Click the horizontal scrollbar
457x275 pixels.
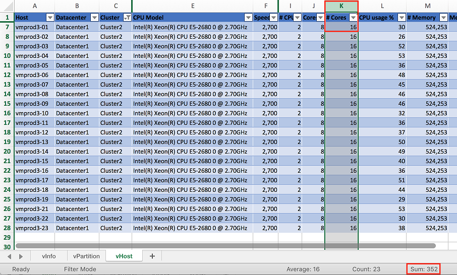click(225, 246)
